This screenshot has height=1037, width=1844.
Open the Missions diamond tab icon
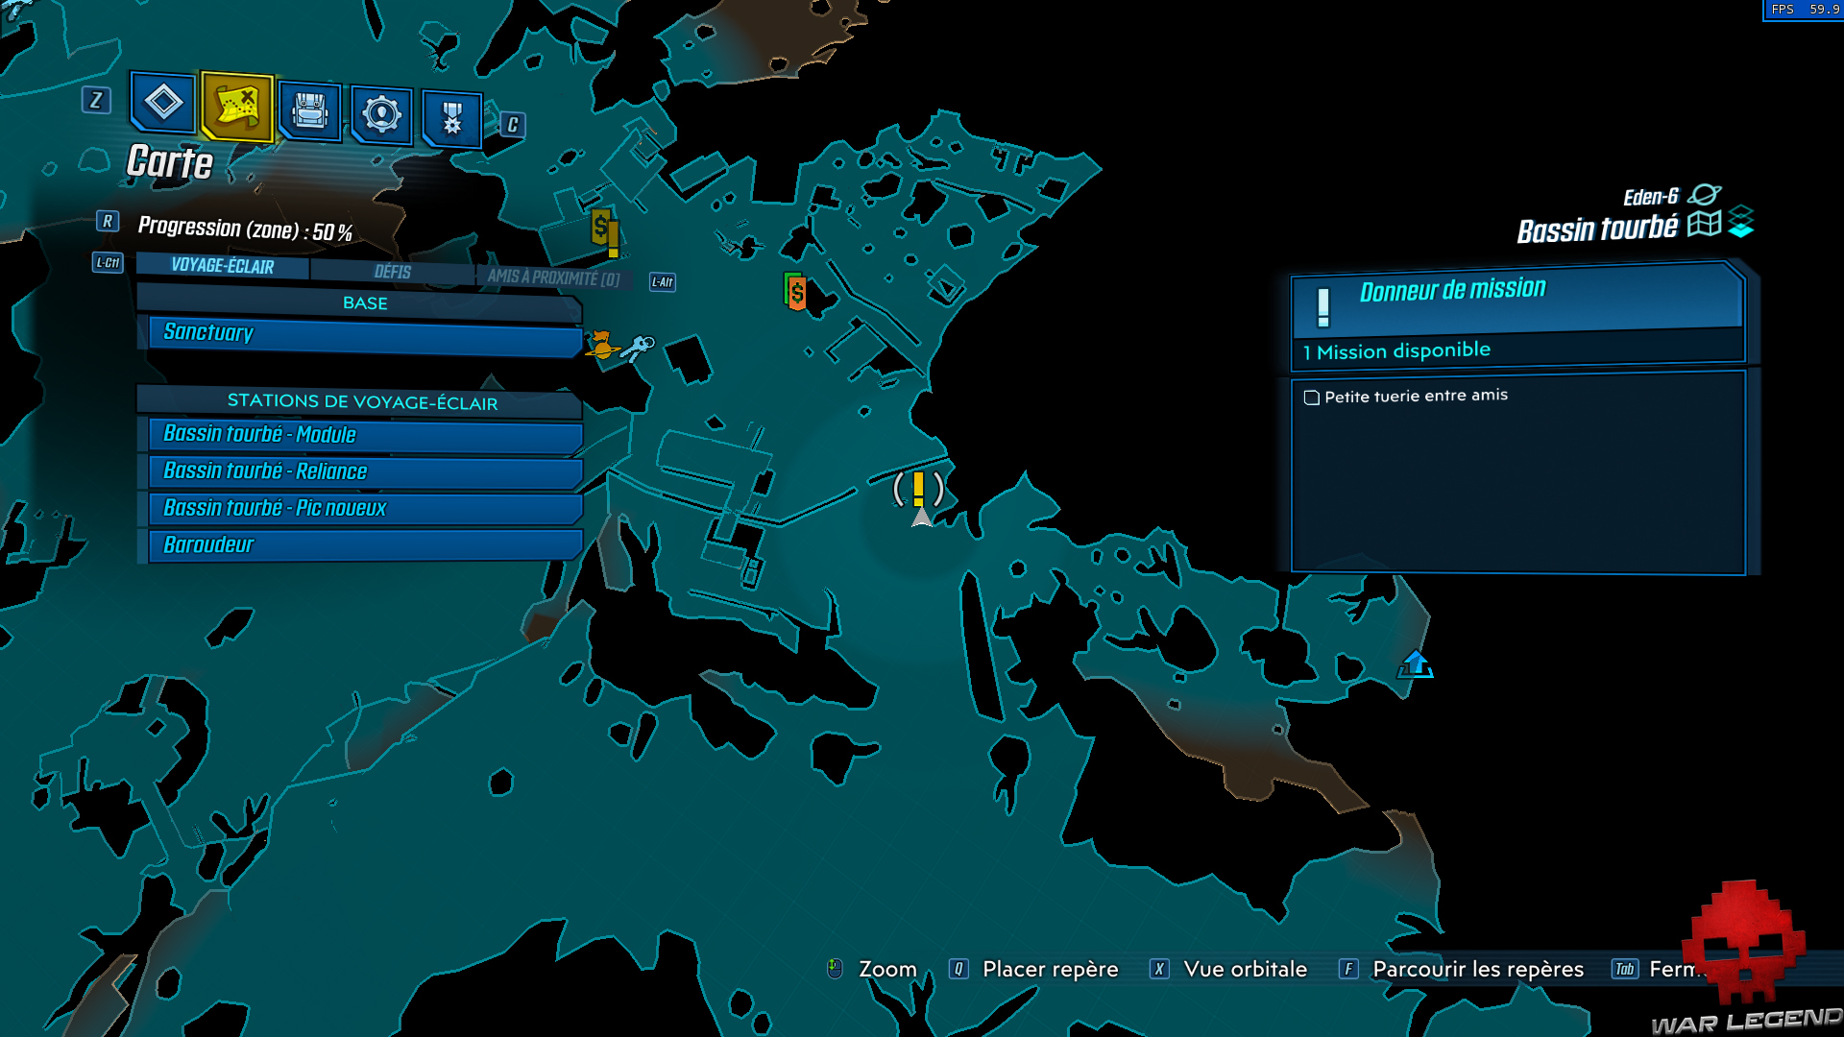[x=162, y=102]
